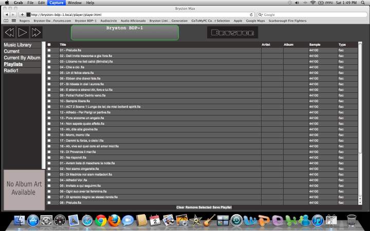The image size is (370, 231).
Task: Open the bookmarks book icon
Action: [6, 21]
